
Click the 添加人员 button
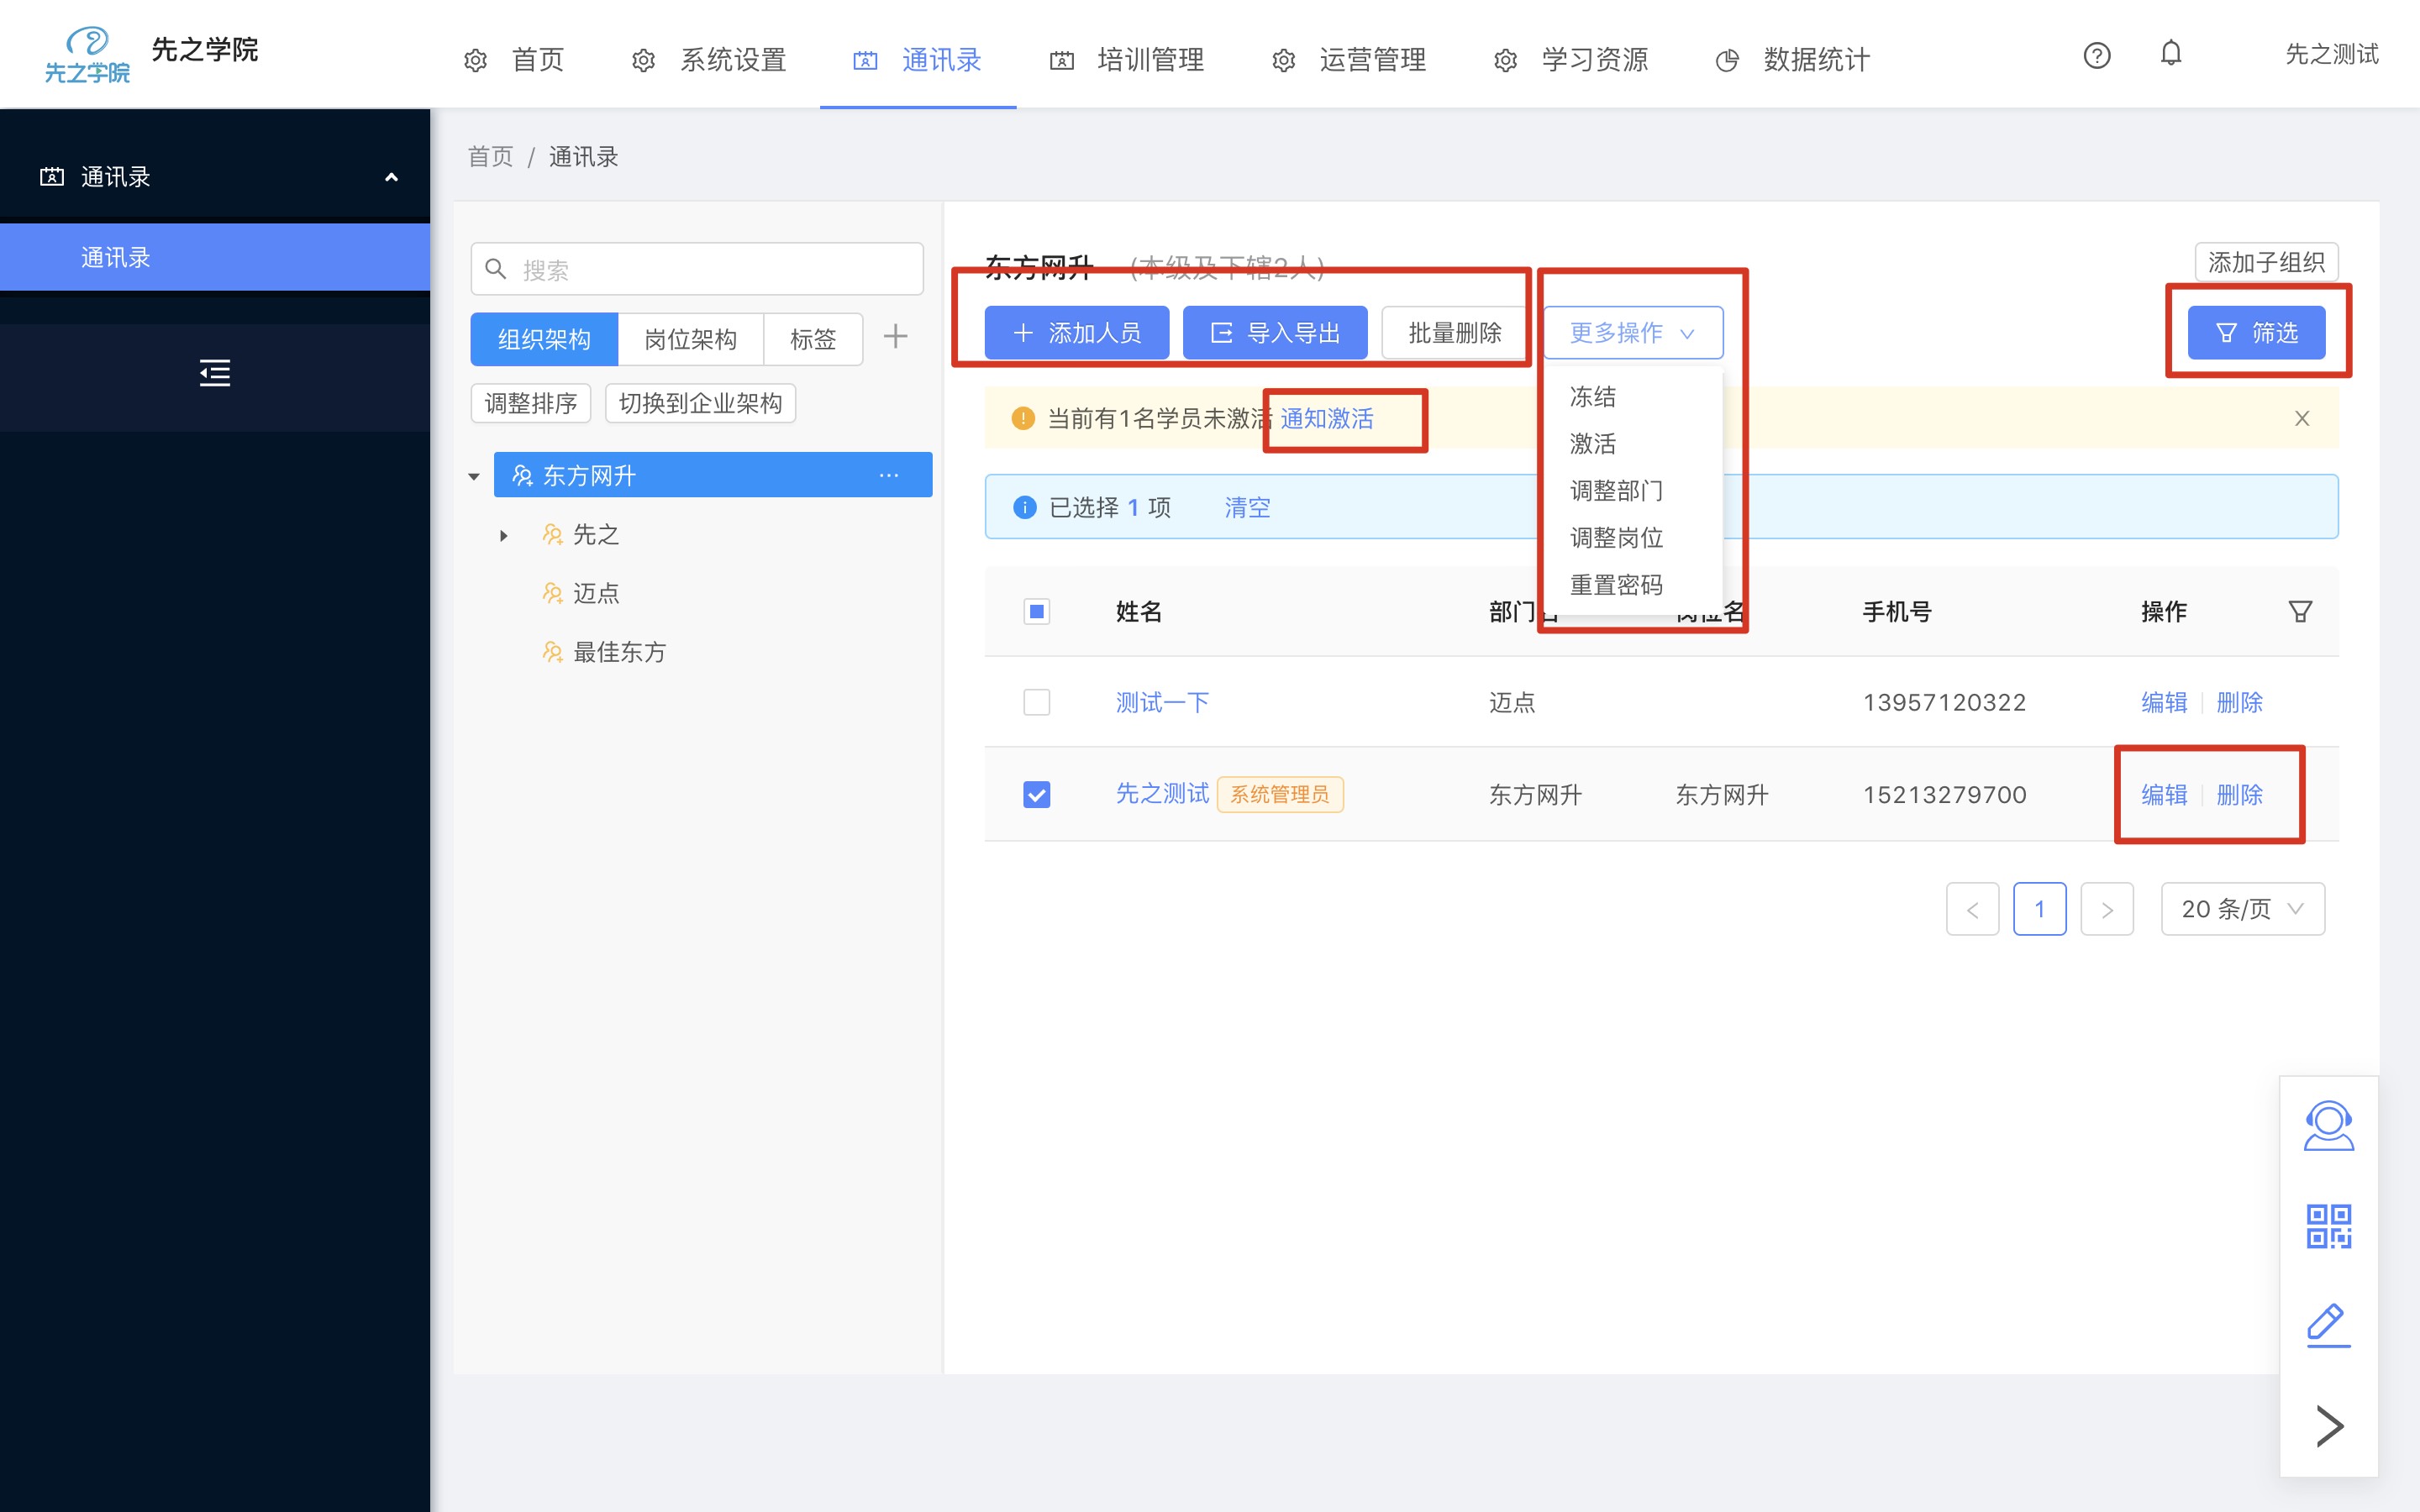tap(1077, 333)
